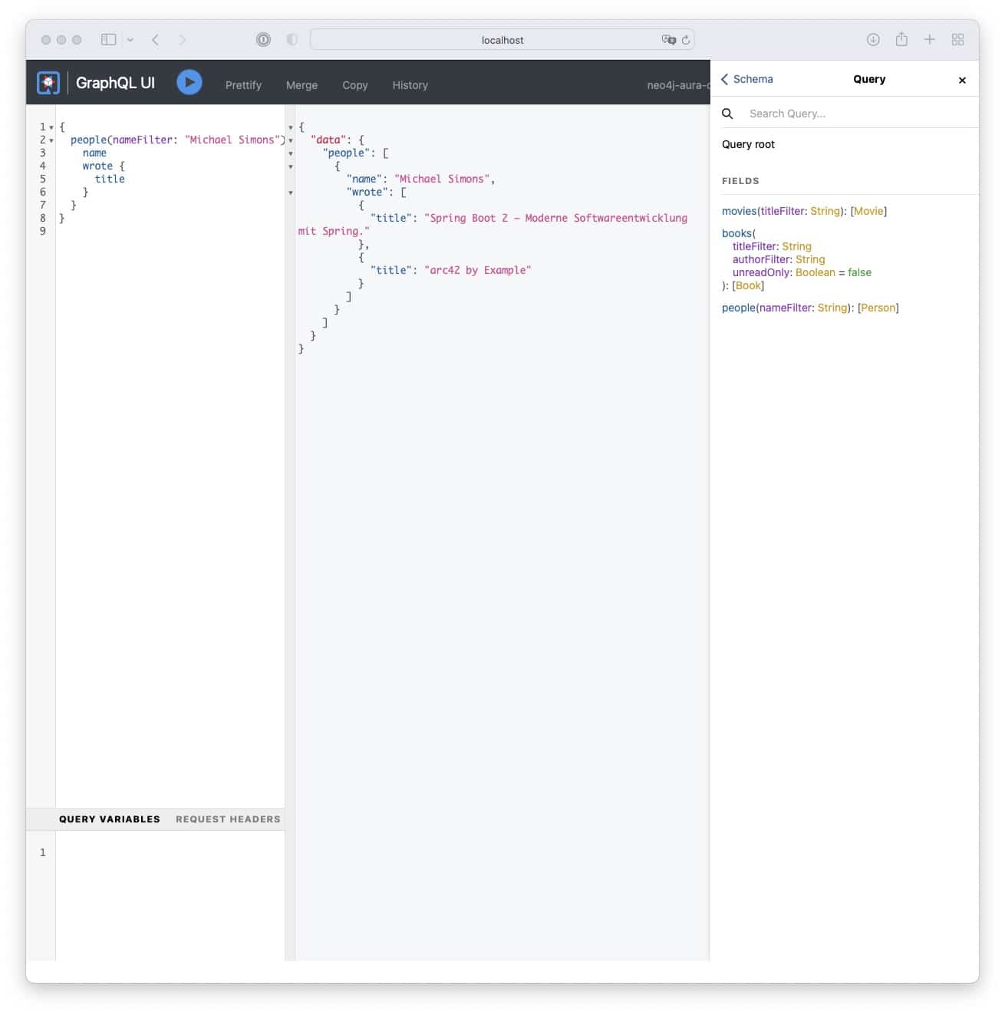Open the books field documentation

coord(736,233)
